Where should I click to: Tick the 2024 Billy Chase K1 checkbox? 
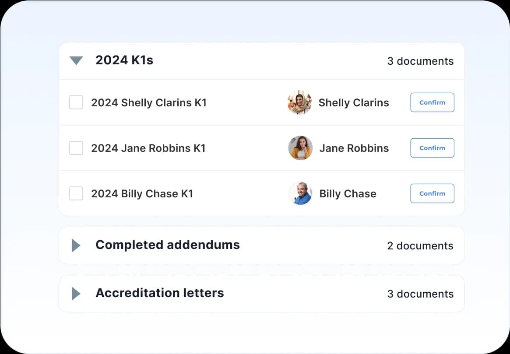[x=76, y=193]
